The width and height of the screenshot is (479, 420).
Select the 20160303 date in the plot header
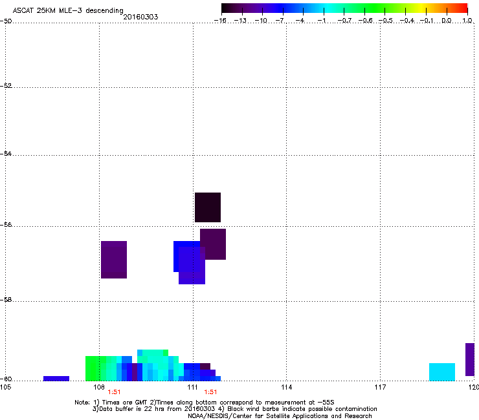(x=140, y=17)
